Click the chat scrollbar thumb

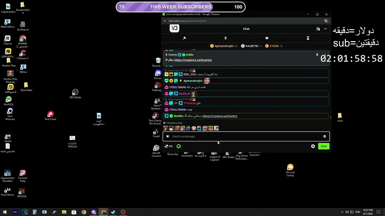click(331, 117)
